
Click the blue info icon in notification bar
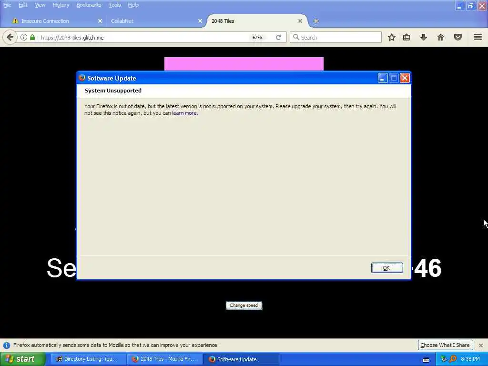tap(6, 346)
